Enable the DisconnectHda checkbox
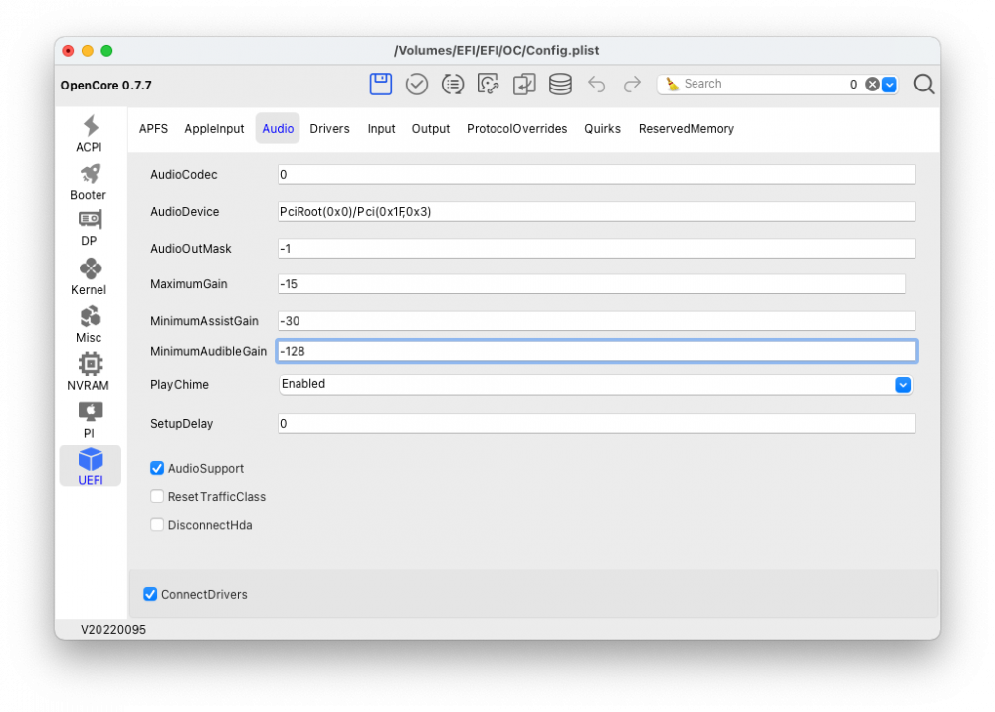This screenshot has width=995, height=712. pyautogui.click(x=157, y=525)
